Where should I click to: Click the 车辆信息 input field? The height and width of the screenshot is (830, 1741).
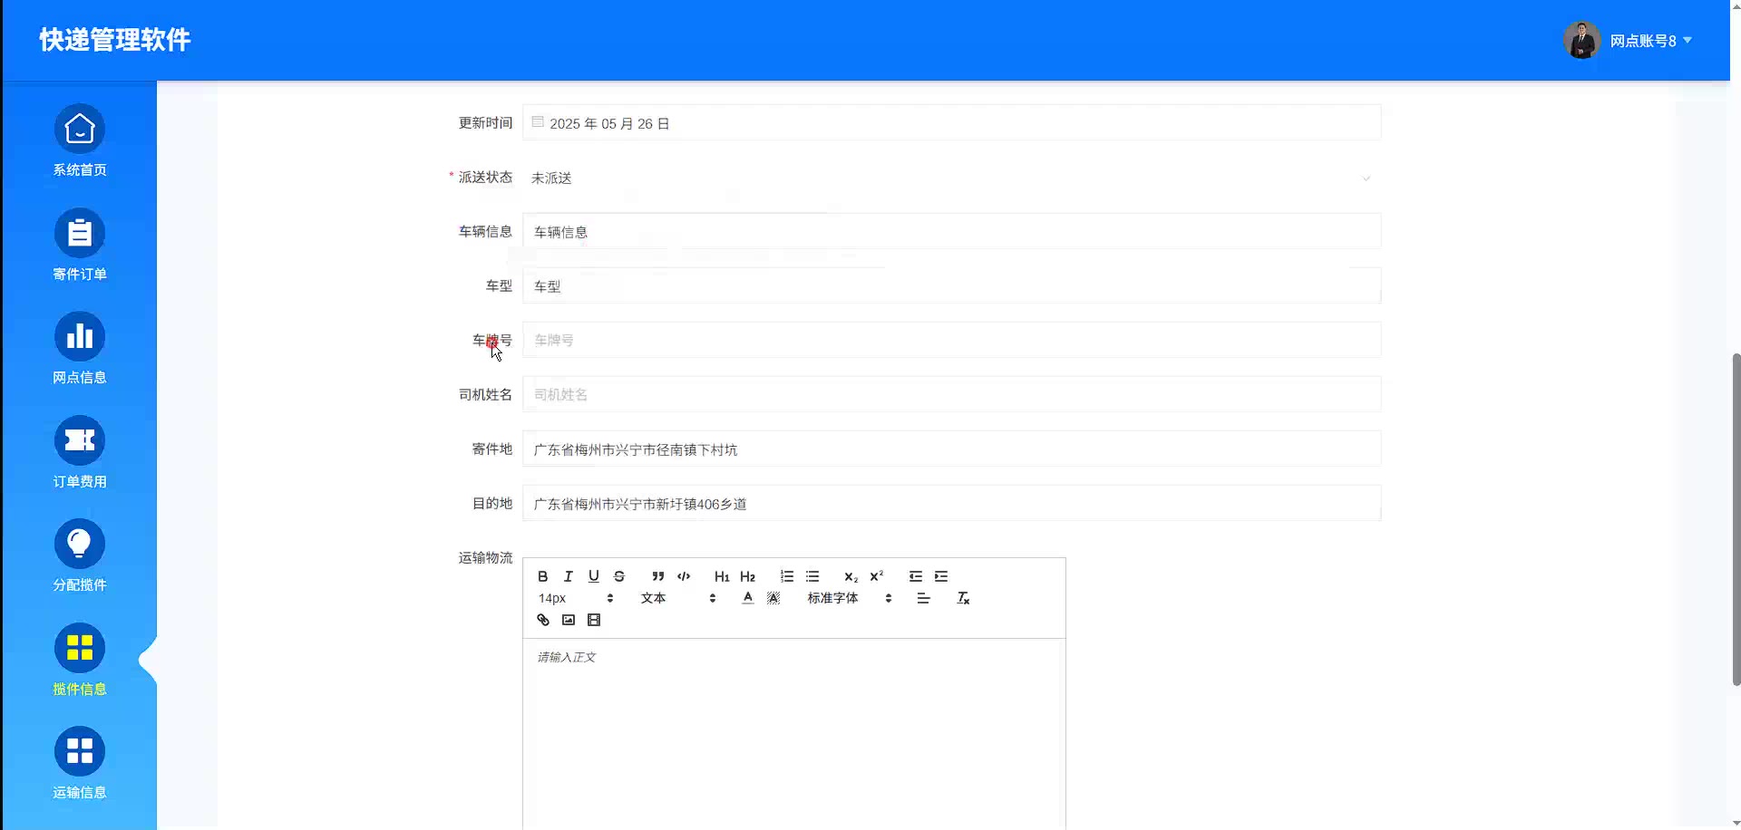click(951, 232)
